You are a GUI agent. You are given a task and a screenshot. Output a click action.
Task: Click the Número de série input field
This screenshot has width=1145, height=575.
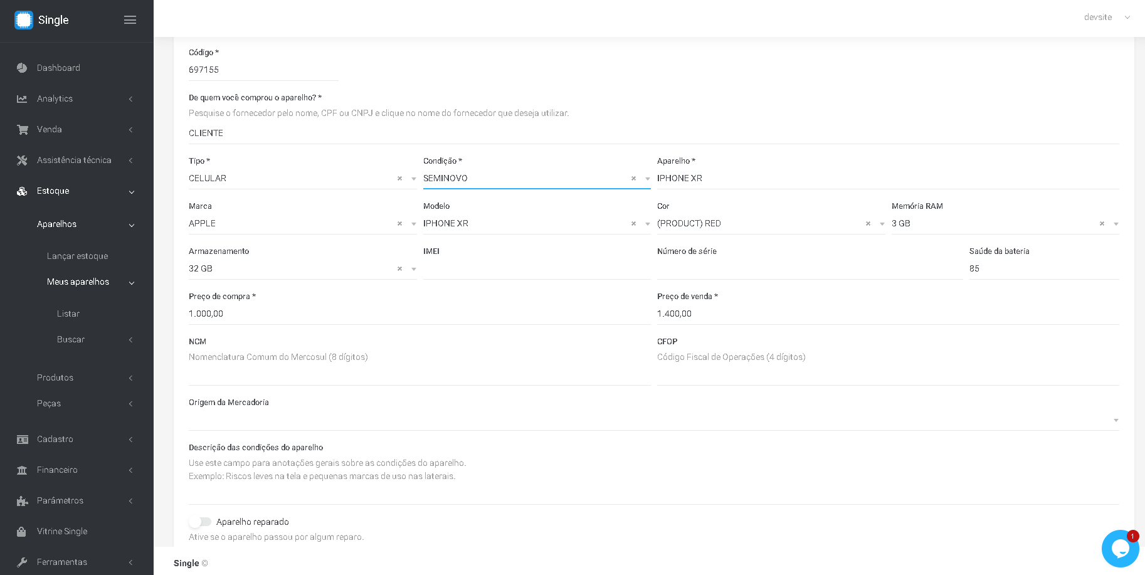point(810,269)
